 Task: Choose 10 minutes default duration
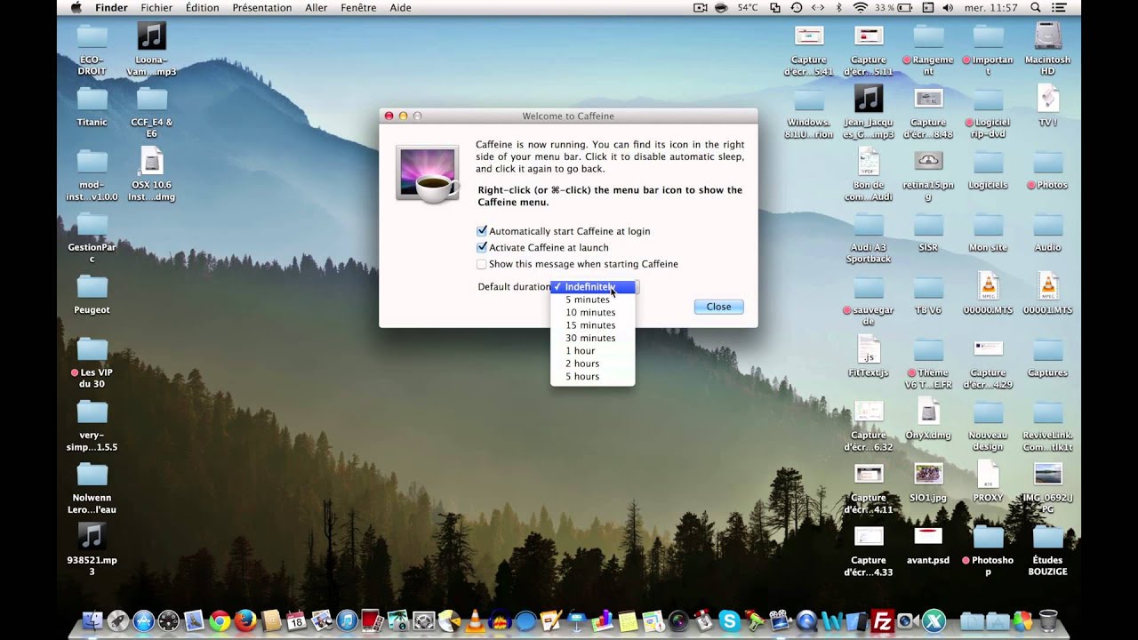(592, 313)
